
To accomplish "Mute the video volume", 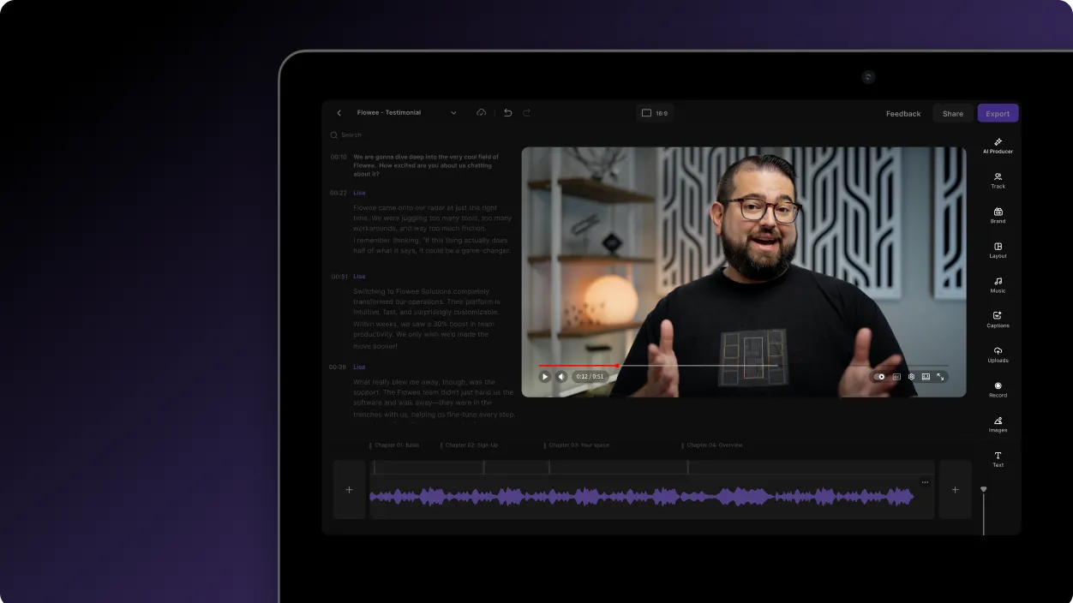I will tap(560, 376).
